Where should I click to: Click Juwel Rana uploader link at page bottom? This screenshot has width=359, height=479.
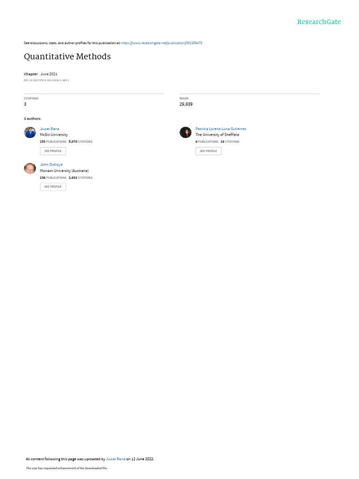point(115,459)
